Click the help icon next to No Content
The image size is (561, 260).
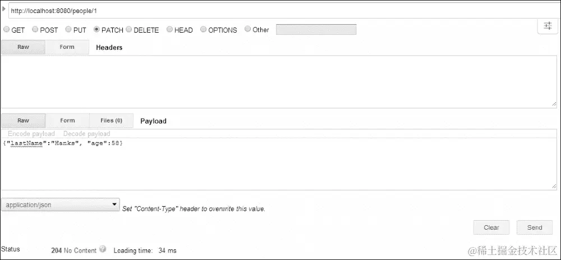[103, 249]
